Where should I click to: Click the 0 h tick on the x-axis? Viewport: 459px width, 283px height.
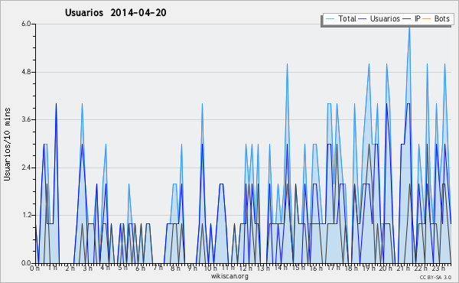pyautogui.click(x=34, y=268)
